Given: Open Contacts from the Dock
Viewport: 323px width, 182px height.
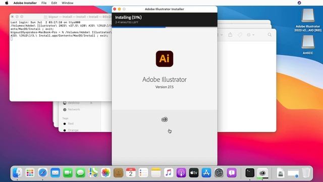Looking at the screenshot, I should [x=118, y=173].
